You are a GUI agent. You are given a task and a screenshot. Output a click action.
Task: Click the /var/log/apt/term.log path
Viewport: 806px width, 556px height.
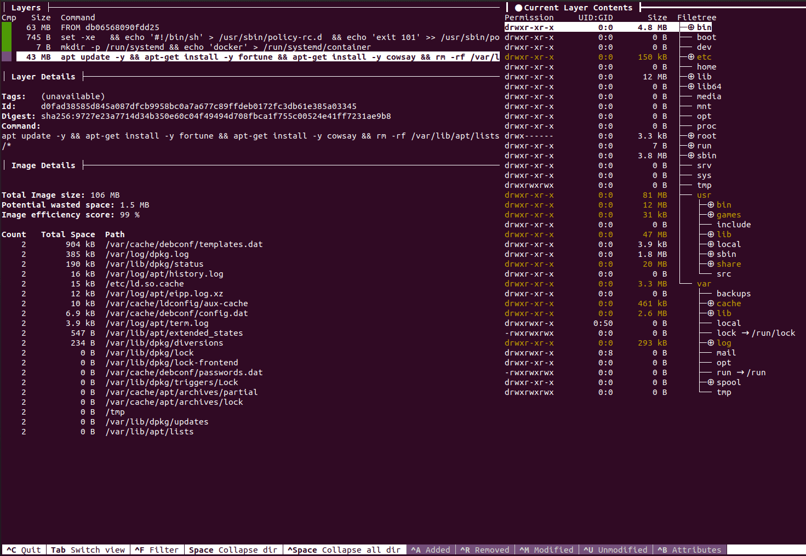[x=157, y=323]
